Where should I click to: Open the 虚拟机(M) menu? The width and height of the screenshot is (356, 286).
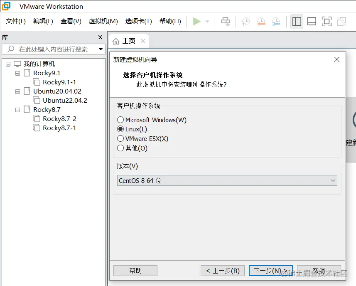(103, 21)
